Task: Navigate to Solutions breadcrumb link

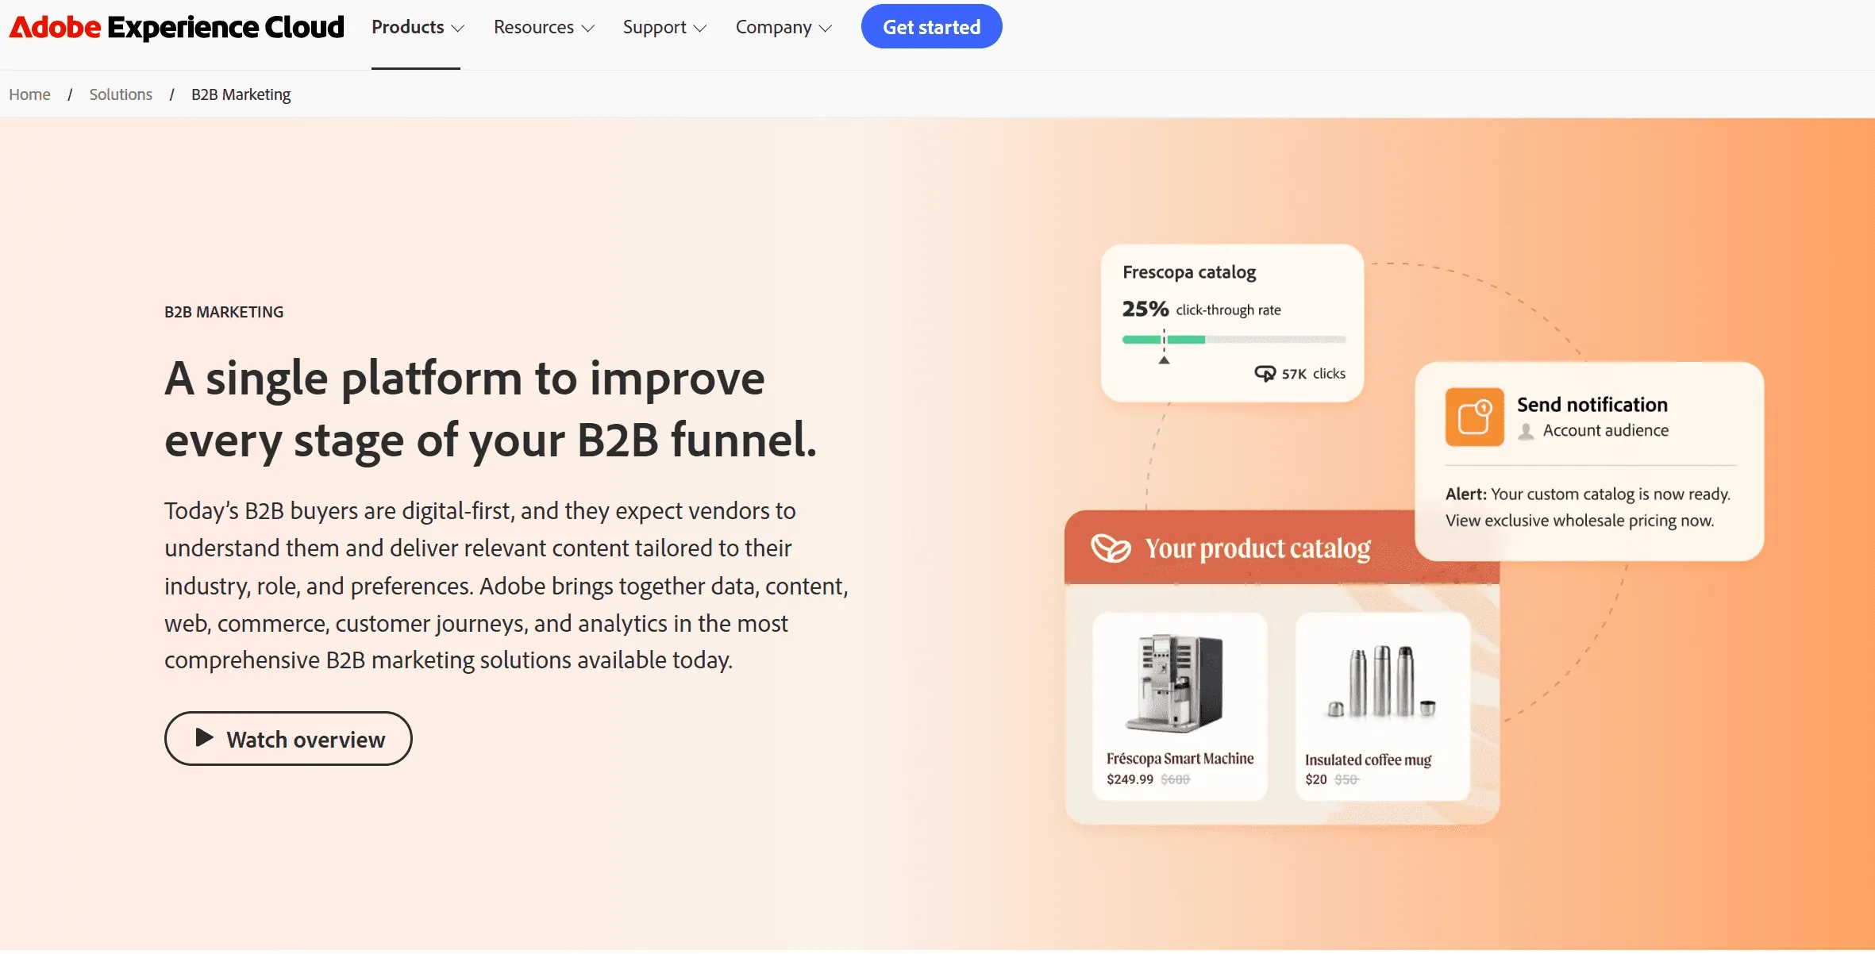Action: [121, 94]
